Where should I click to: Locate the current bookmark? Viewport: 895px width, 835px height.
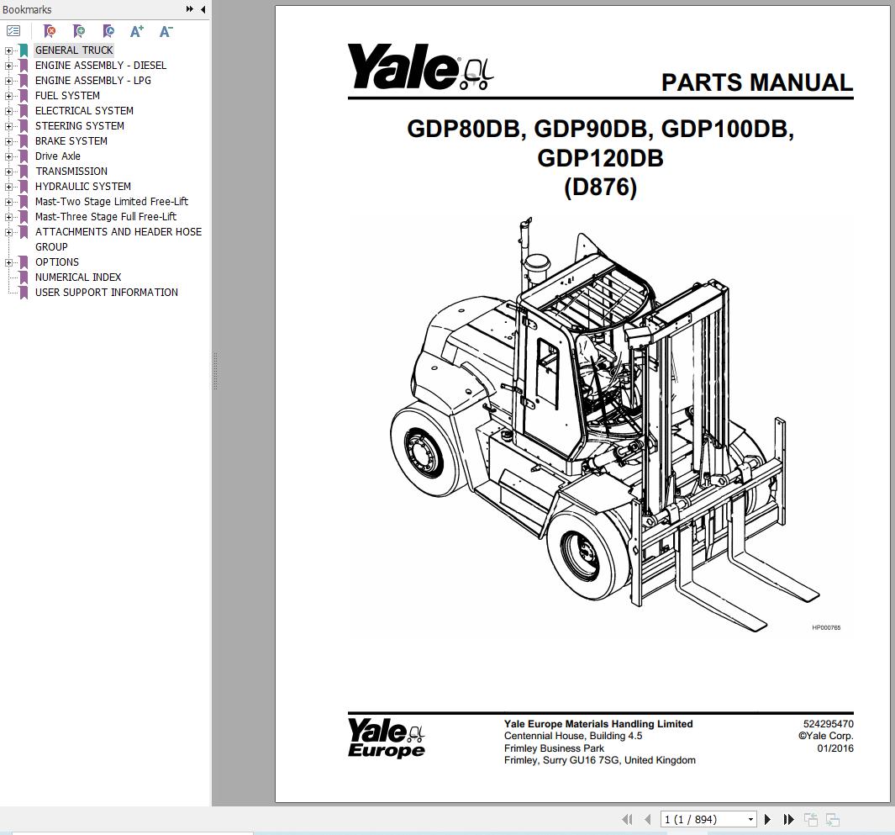[x=108, y=31]
